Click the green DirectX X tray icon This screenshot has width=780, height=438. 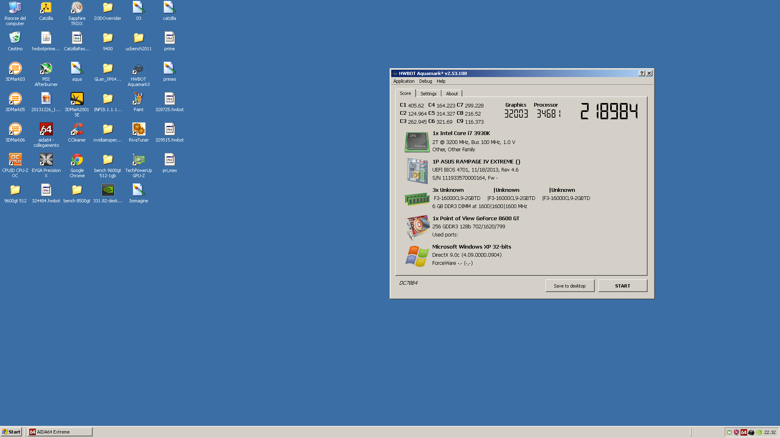(729, 432)
